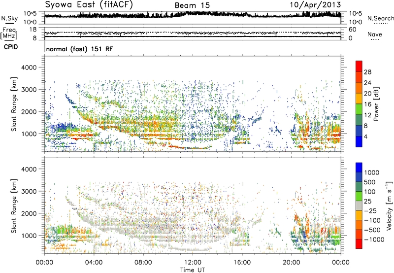This screenshot has height=273, width=394.
Task: Click the "20:00" time tick label
Action: click(291, 263)
